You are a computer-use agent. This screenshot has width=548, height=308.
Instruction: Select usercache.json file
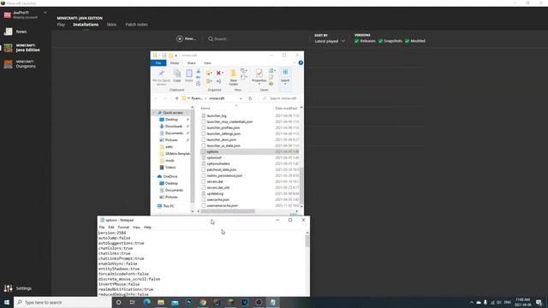pyautogui.click(x=217, y=199)
